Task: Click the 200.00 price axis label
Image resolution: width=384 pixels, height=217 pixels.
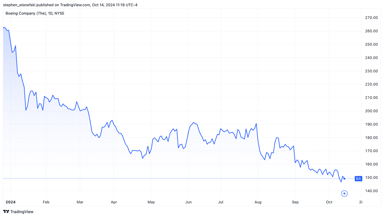Action: click(x=371, y=111)
